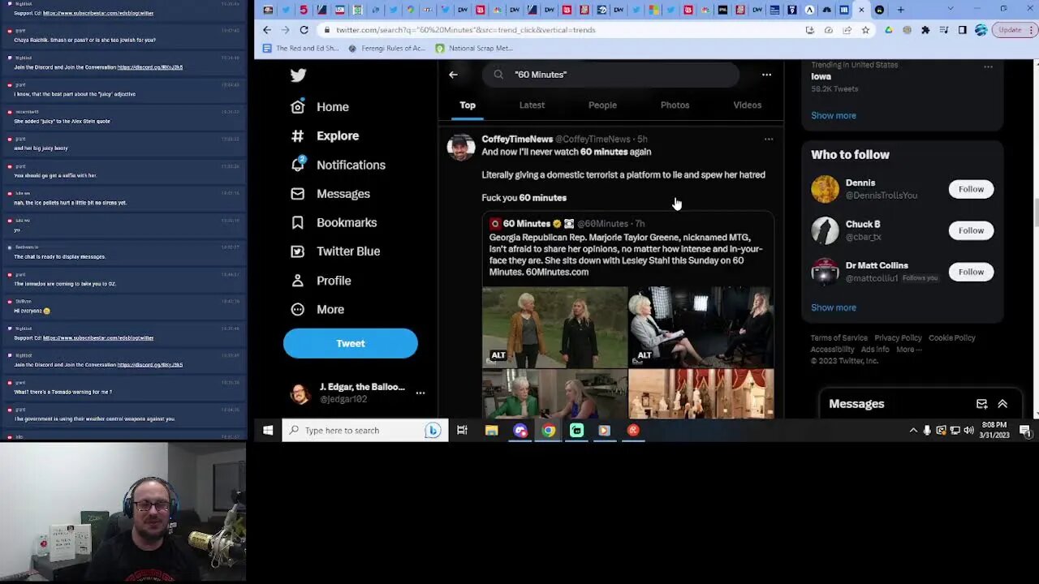Click the taskbar search box

[x=364, y=431]
